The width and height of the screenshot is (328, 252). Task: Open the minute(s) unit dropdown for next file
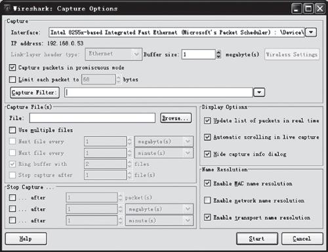(x=164, y=153)
